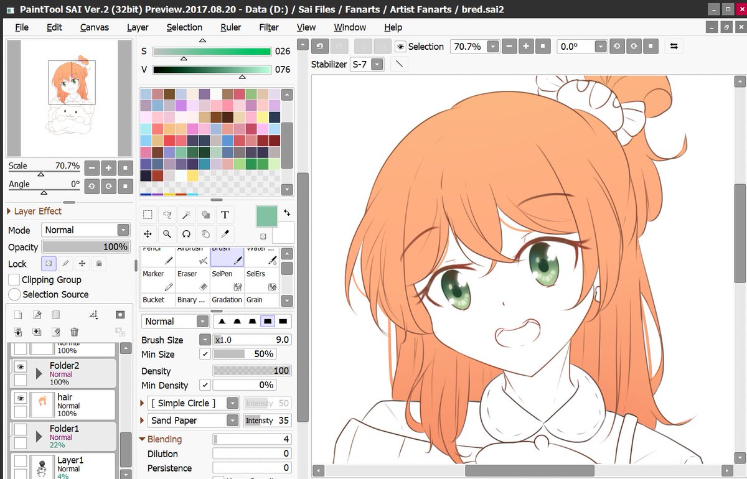Select the flat brush edge shape
Image resolution: width=747 pixels, height=479 pixels.
point(283,322)
